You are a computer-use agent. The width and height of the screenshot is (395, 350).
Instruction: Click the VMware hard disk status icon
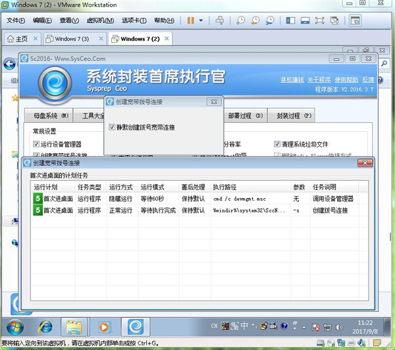(x=321, y=343)
